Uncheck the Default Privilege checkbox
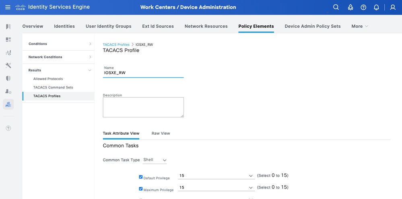The image size is (402, 199). pyautogui.click(x=141, y=177)
